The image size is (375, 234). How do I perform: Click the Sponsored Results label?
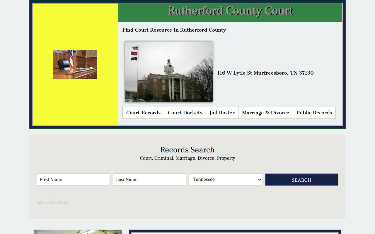[x=53, y=202]
